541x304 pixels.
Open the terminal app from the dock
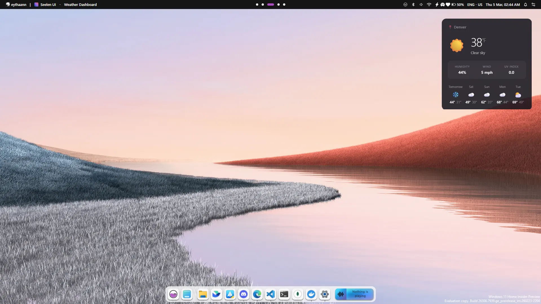(284, 294)
